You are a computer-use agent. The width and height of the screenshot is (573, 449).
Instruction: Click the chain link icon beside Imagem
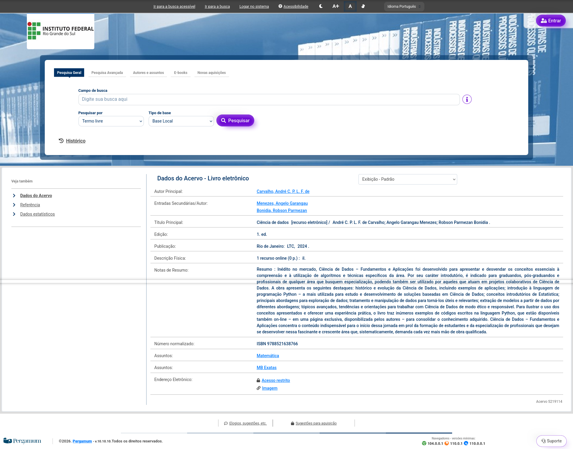(x=258, y=388)
